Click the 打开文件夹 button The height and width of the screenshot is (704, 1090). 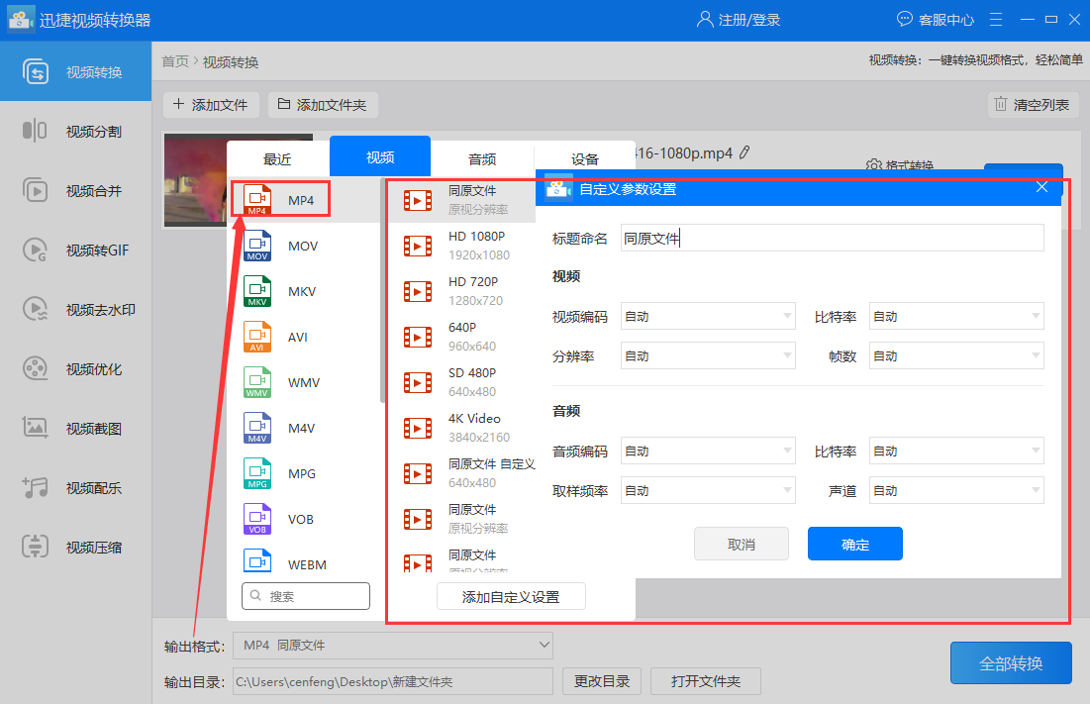[x=706, y=681]
